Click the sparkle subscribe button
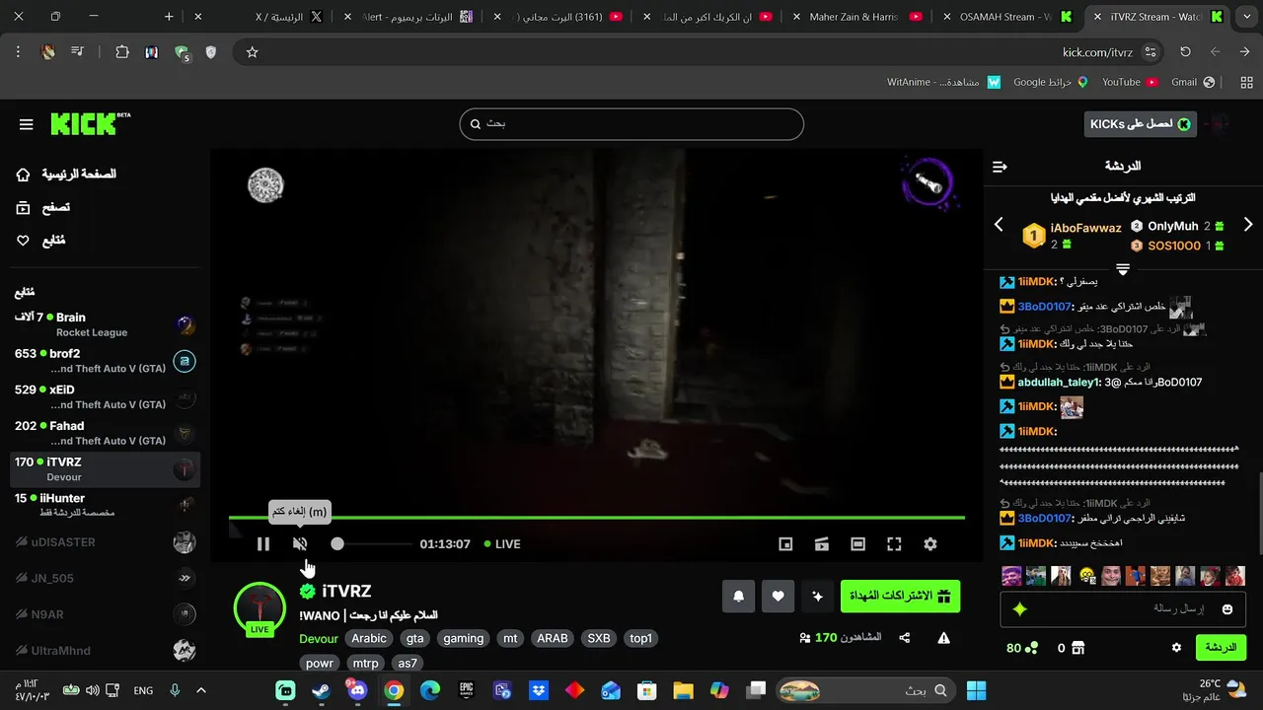1263x710 pixels. (817, 596)
